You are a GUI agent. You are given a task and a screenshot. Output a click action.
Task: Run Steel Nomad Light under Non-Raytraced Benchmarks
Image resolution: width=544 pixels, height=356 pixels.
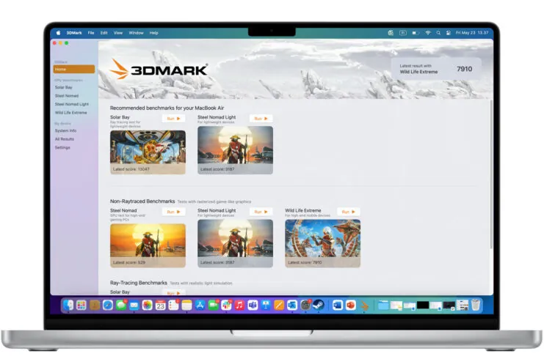[261, 212]
